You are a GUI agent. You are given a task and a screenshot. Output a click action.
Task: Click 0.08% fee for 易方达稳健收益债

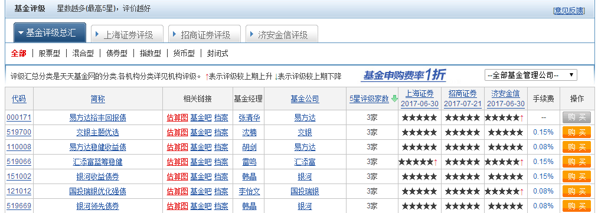pos(543,147)
